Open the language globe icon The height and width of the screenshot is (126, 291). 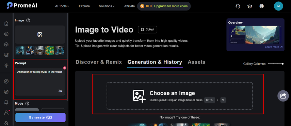click(261, 6)
